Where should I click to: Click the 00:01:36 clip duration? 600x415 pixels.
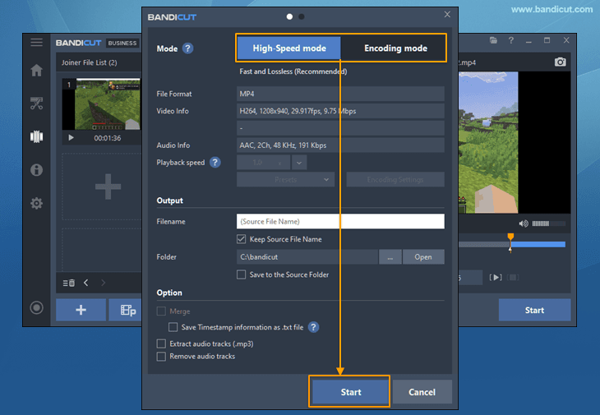(108, 138)
